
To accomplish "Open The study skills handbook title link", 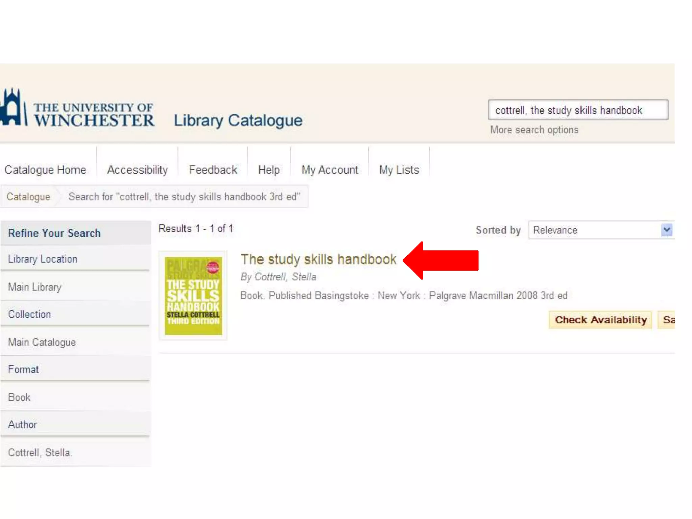I will click(318, 259).
